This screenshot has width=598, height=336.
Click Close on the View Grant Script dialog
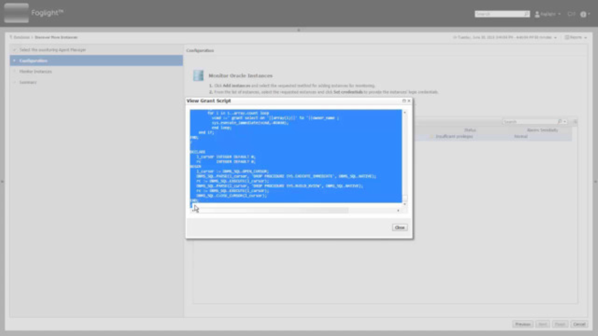[x=399, y=227]
